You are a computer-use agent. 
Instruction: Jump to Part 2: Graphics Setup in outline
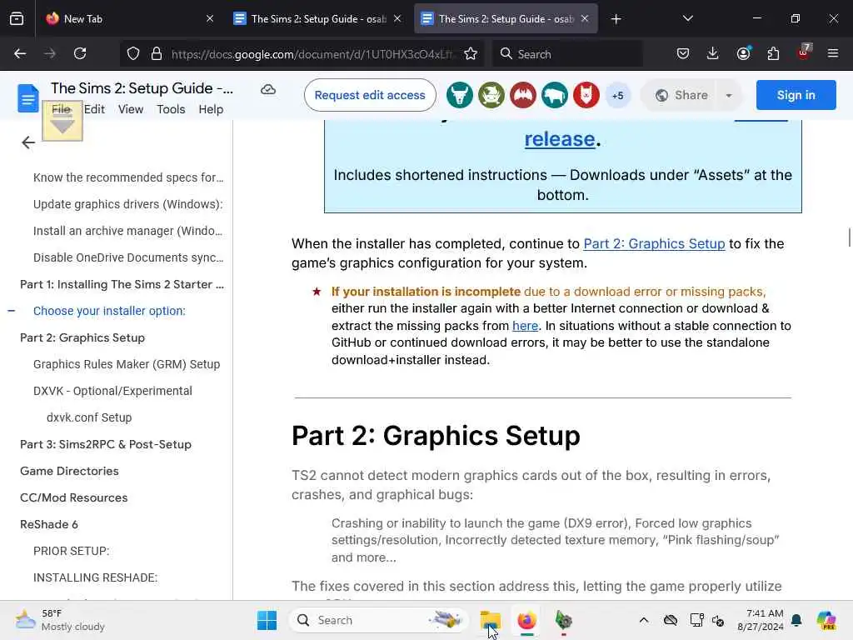click(x=82, y=337)
